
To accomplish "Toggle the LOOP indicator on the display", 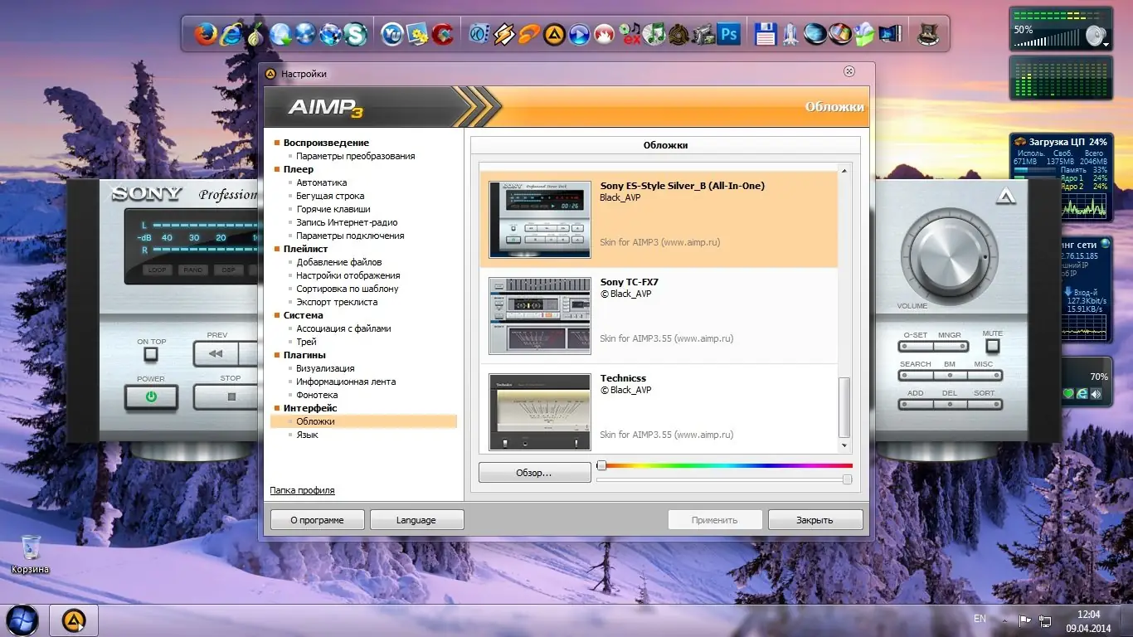I will 157,270.
